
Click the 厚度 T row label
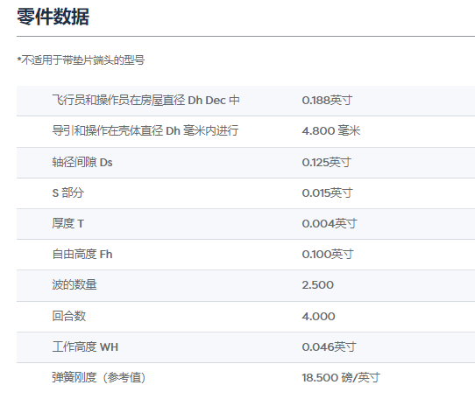(x=67, y=224)
